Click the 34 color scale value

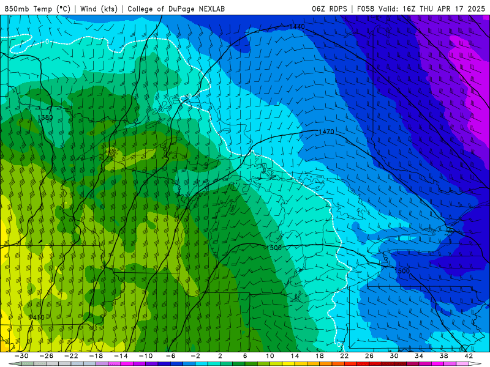coord(419,356)
